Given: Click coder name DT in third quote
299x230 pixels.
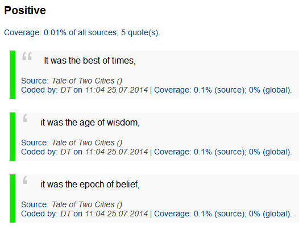Looking at the screenshot, I should tap(65, 214).
